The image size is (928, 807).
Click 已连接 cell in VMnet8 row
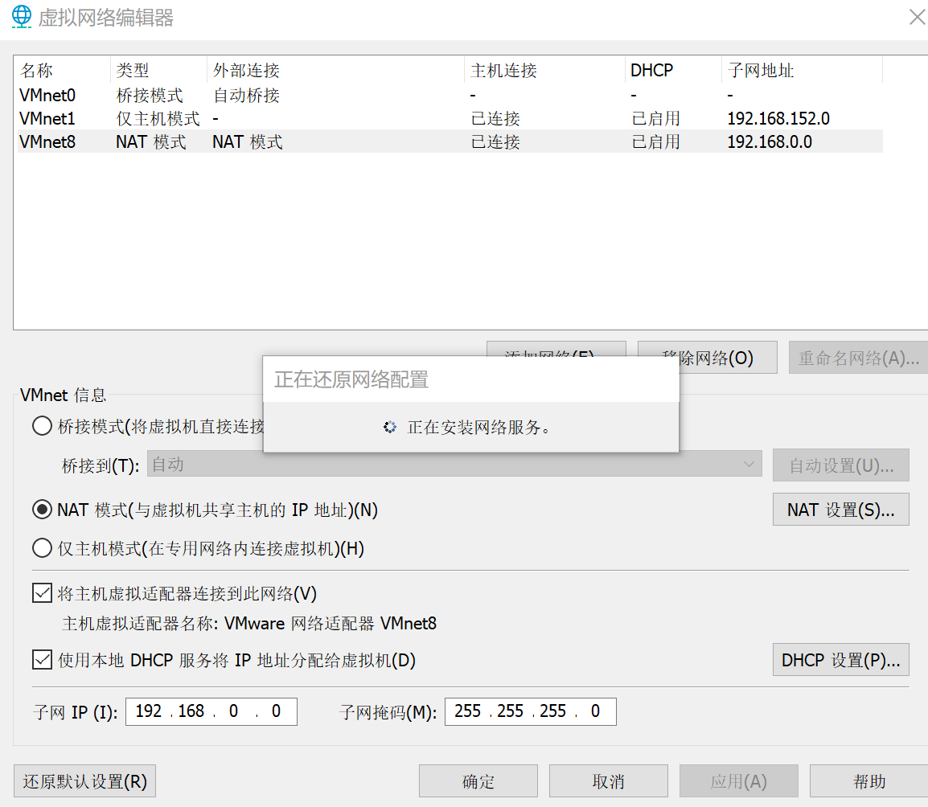click(x=495, y=142)
